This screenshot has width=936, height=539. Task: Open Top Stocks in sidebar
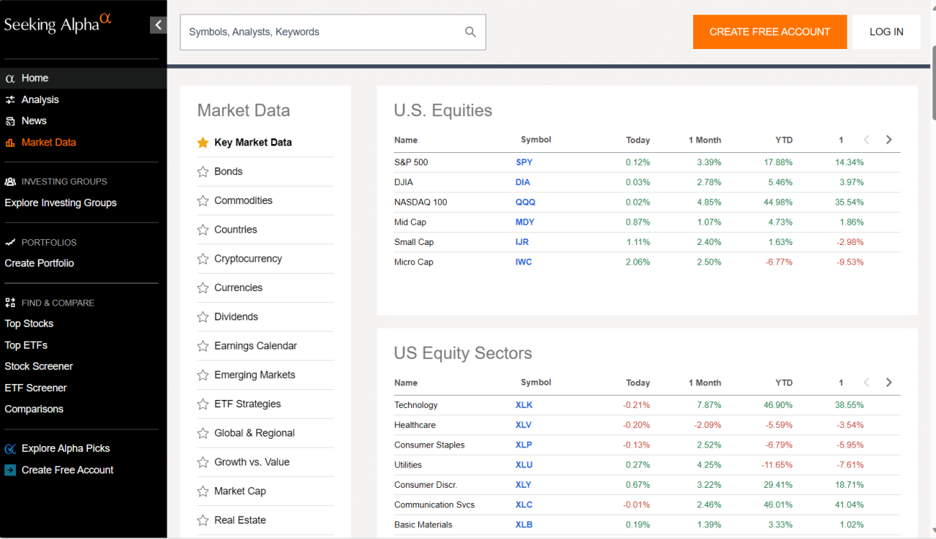tap(29, 323)
